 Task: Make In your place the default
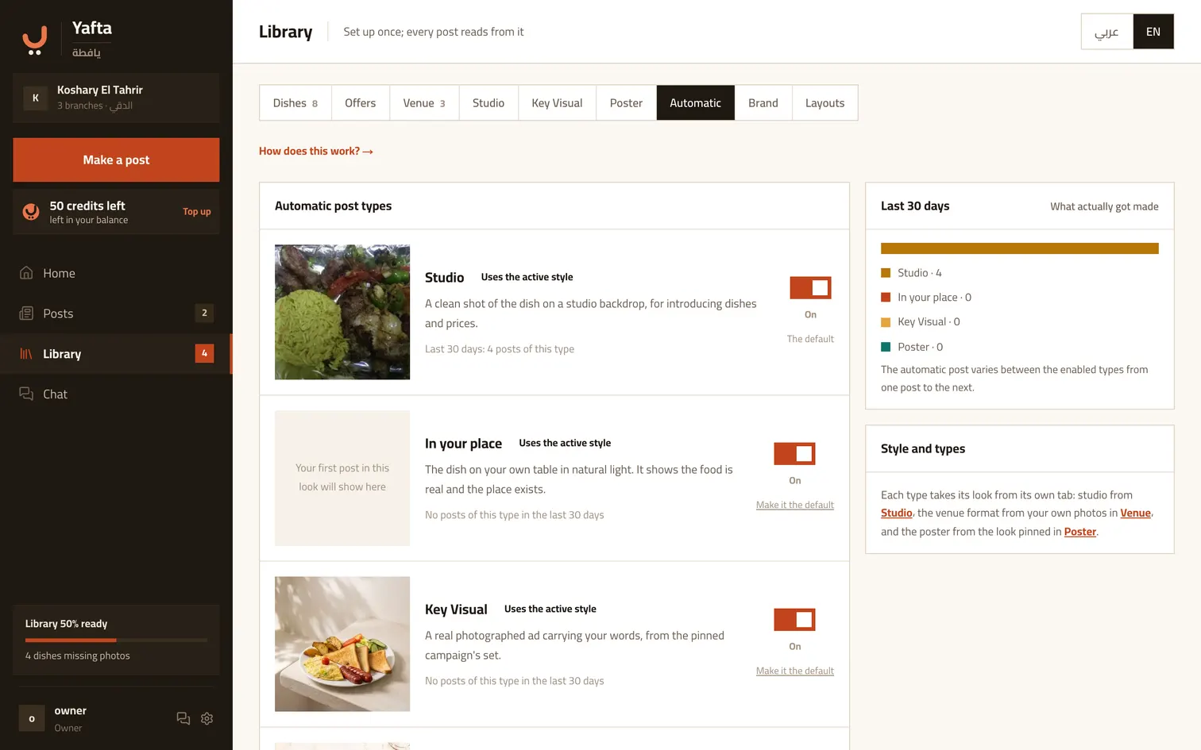point(795,505)
